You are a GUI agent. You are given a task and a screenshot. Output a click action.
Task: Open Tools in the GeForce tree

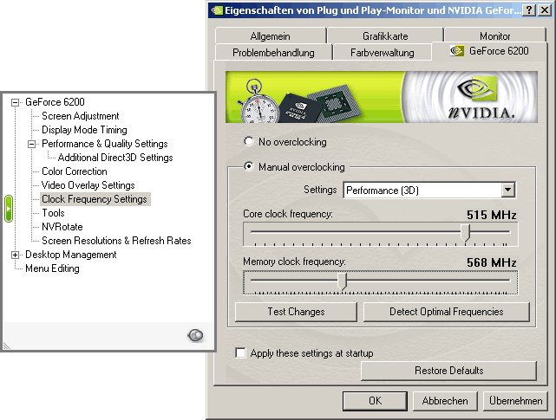click(x=53, y=213)
